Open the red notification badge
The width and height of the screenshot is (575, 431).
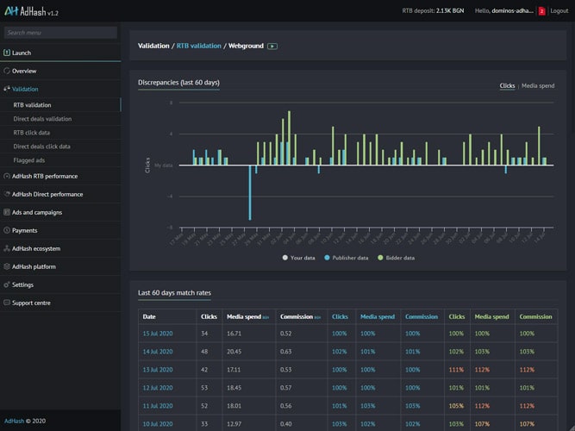pos(541,10)
